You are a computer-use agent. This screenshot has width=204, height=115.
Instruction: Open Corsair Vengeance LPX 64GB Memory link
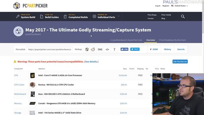click(67, 103)
